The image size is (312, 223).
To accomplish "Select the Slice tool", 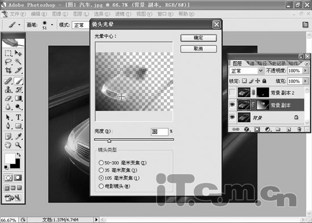I will 18,70.
